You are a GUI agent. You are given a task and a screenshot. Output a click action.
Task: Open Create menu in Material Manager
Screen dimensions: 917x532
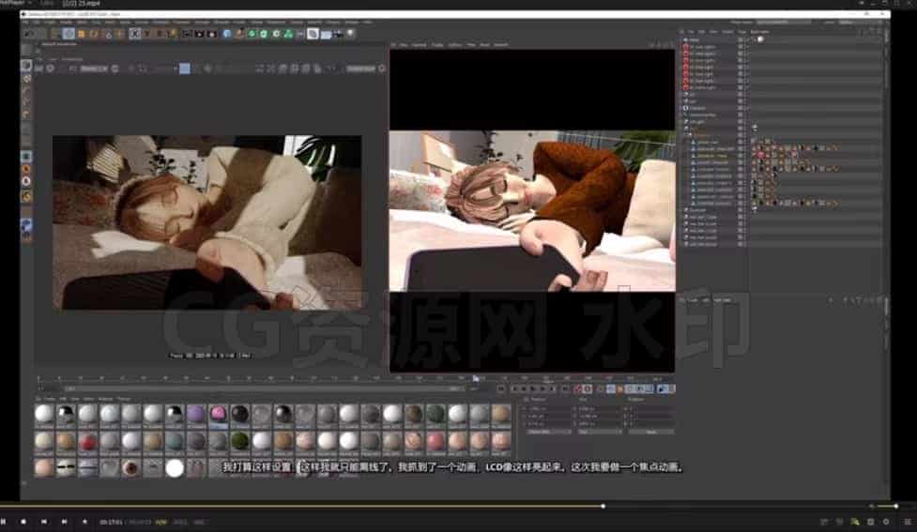[x=49, y=399]
